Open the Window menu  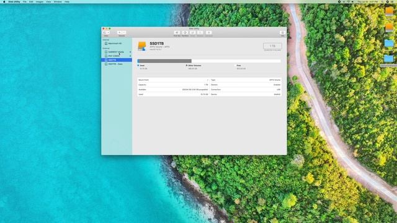tap(58, 2)
